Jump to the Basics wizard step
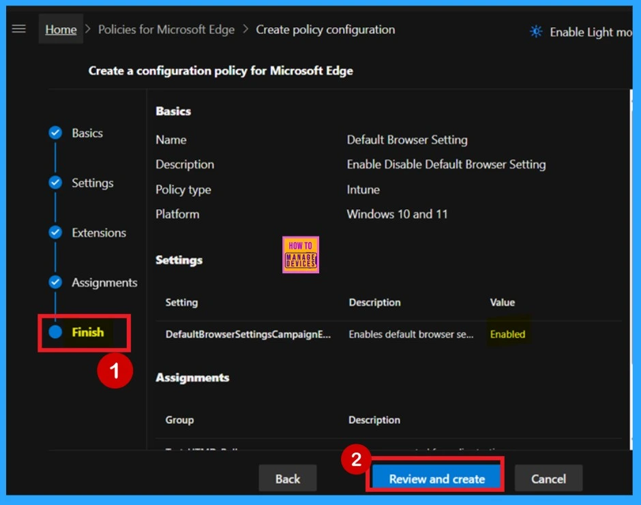 pos(87,133)
